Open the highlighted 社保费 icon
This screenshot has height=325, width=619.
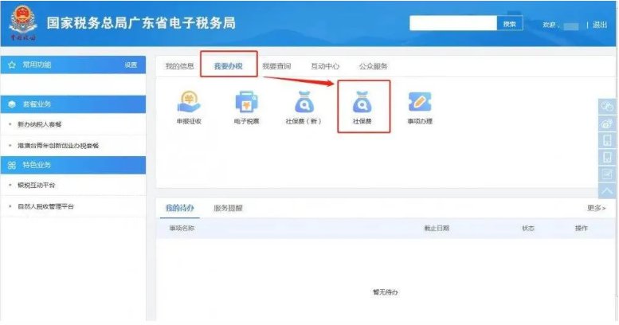(362, 104)
